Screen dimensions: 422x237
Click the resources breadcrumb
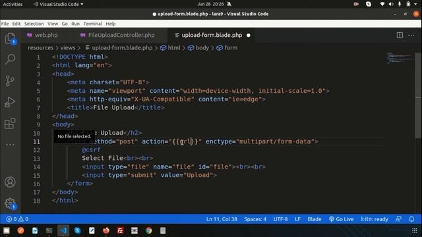41,48
